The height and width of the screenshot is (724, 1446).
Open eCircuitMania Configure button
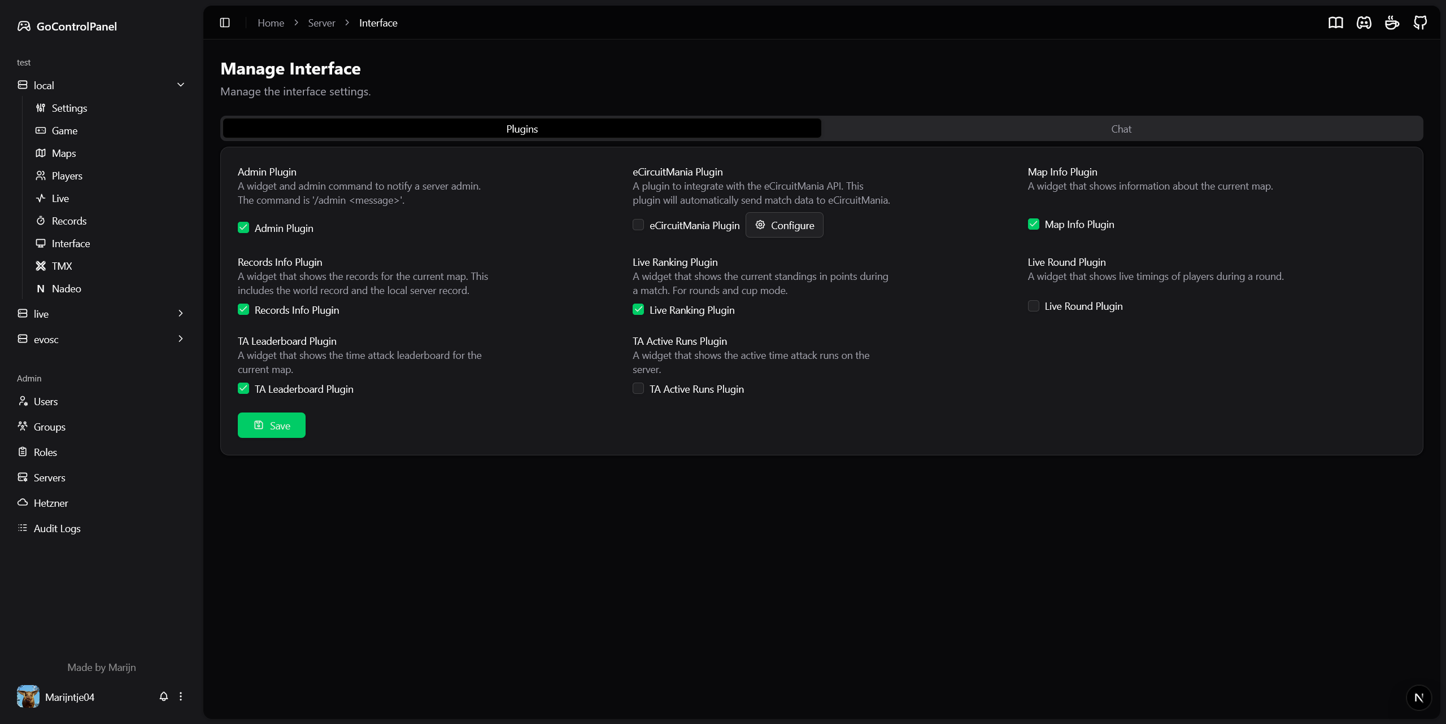784,225
